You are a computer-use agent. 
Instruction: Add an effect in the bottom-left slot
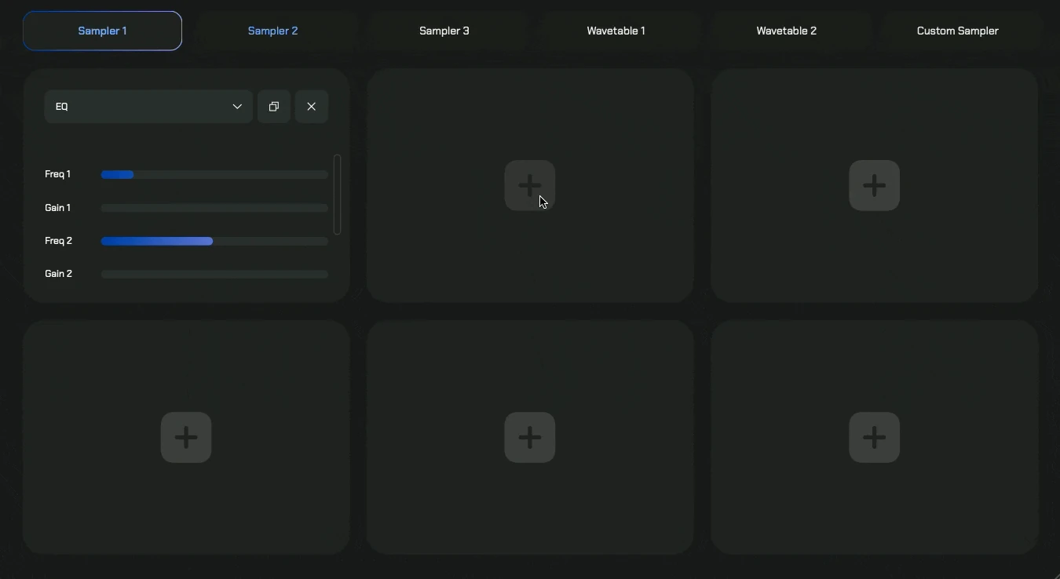(186, 438)
